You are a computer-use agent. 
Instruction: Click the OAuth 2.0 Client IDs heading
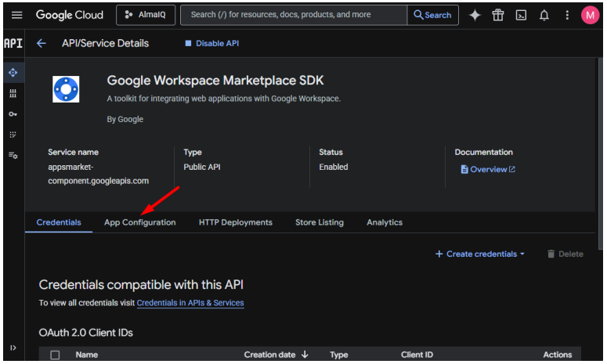(x=86, y=333)
